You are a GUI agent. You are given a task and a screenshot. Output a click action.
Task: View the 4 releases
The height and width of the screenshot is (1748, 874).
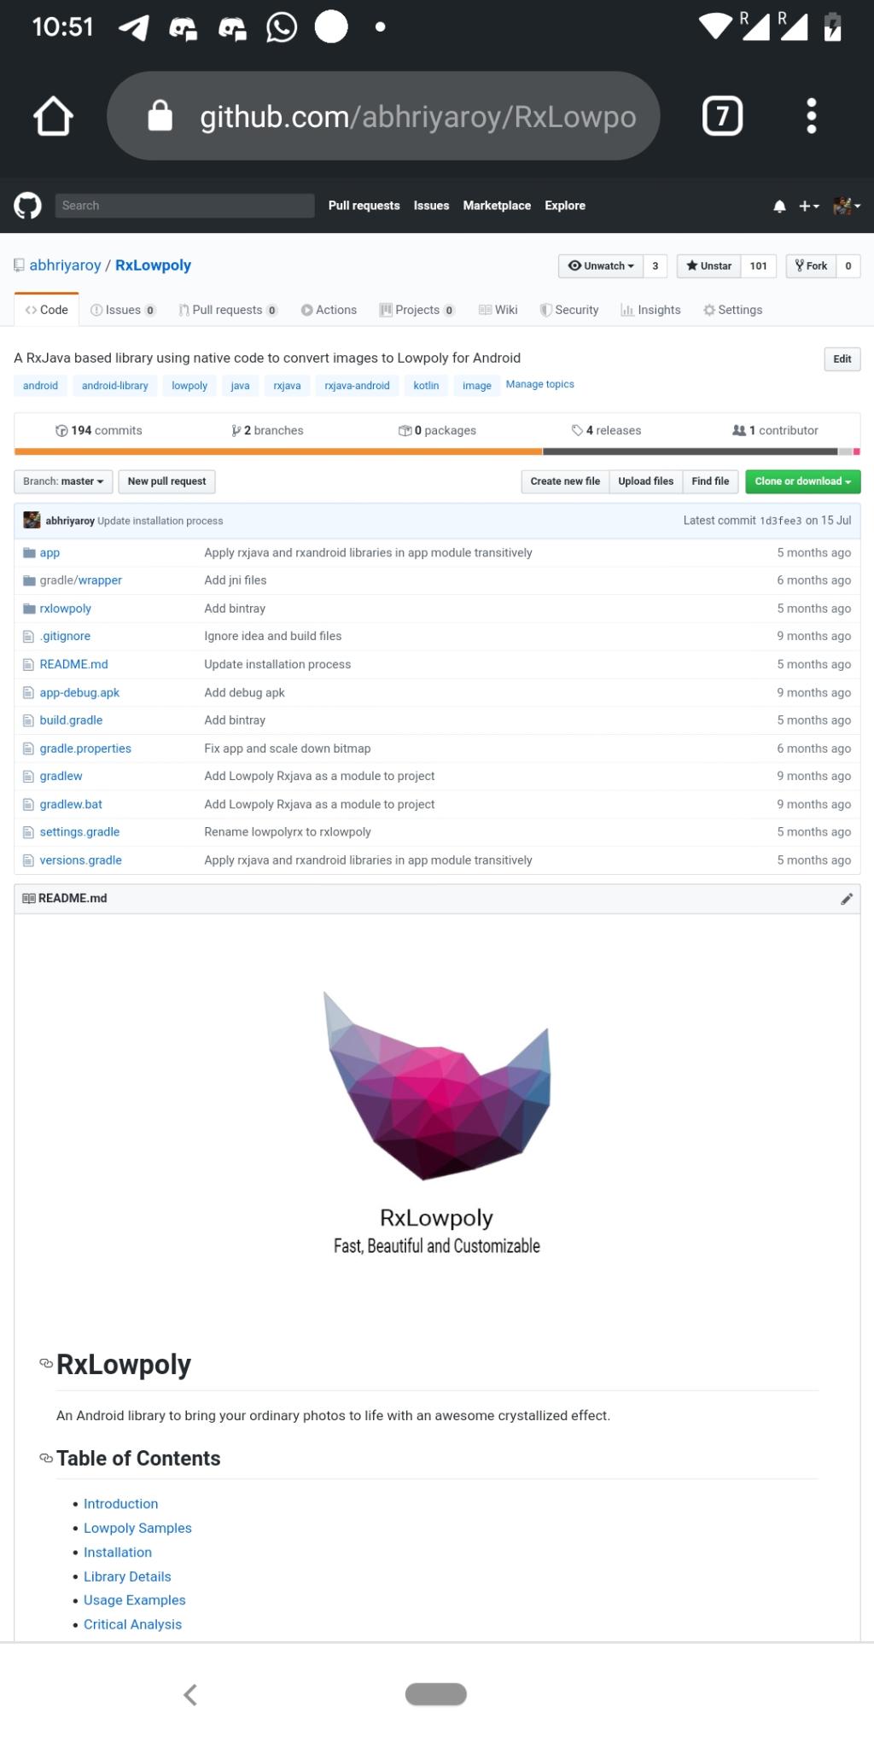pyautogui.click(x=606, y=430)
